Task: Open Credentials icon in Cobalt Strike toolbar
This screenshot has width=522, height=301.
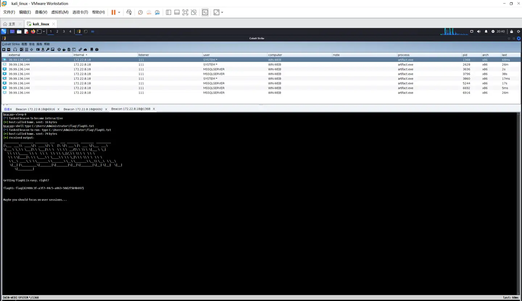Action: 38,49
